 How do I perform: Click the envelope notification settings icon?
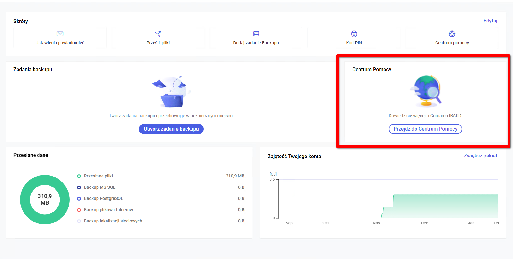point(60,34)
